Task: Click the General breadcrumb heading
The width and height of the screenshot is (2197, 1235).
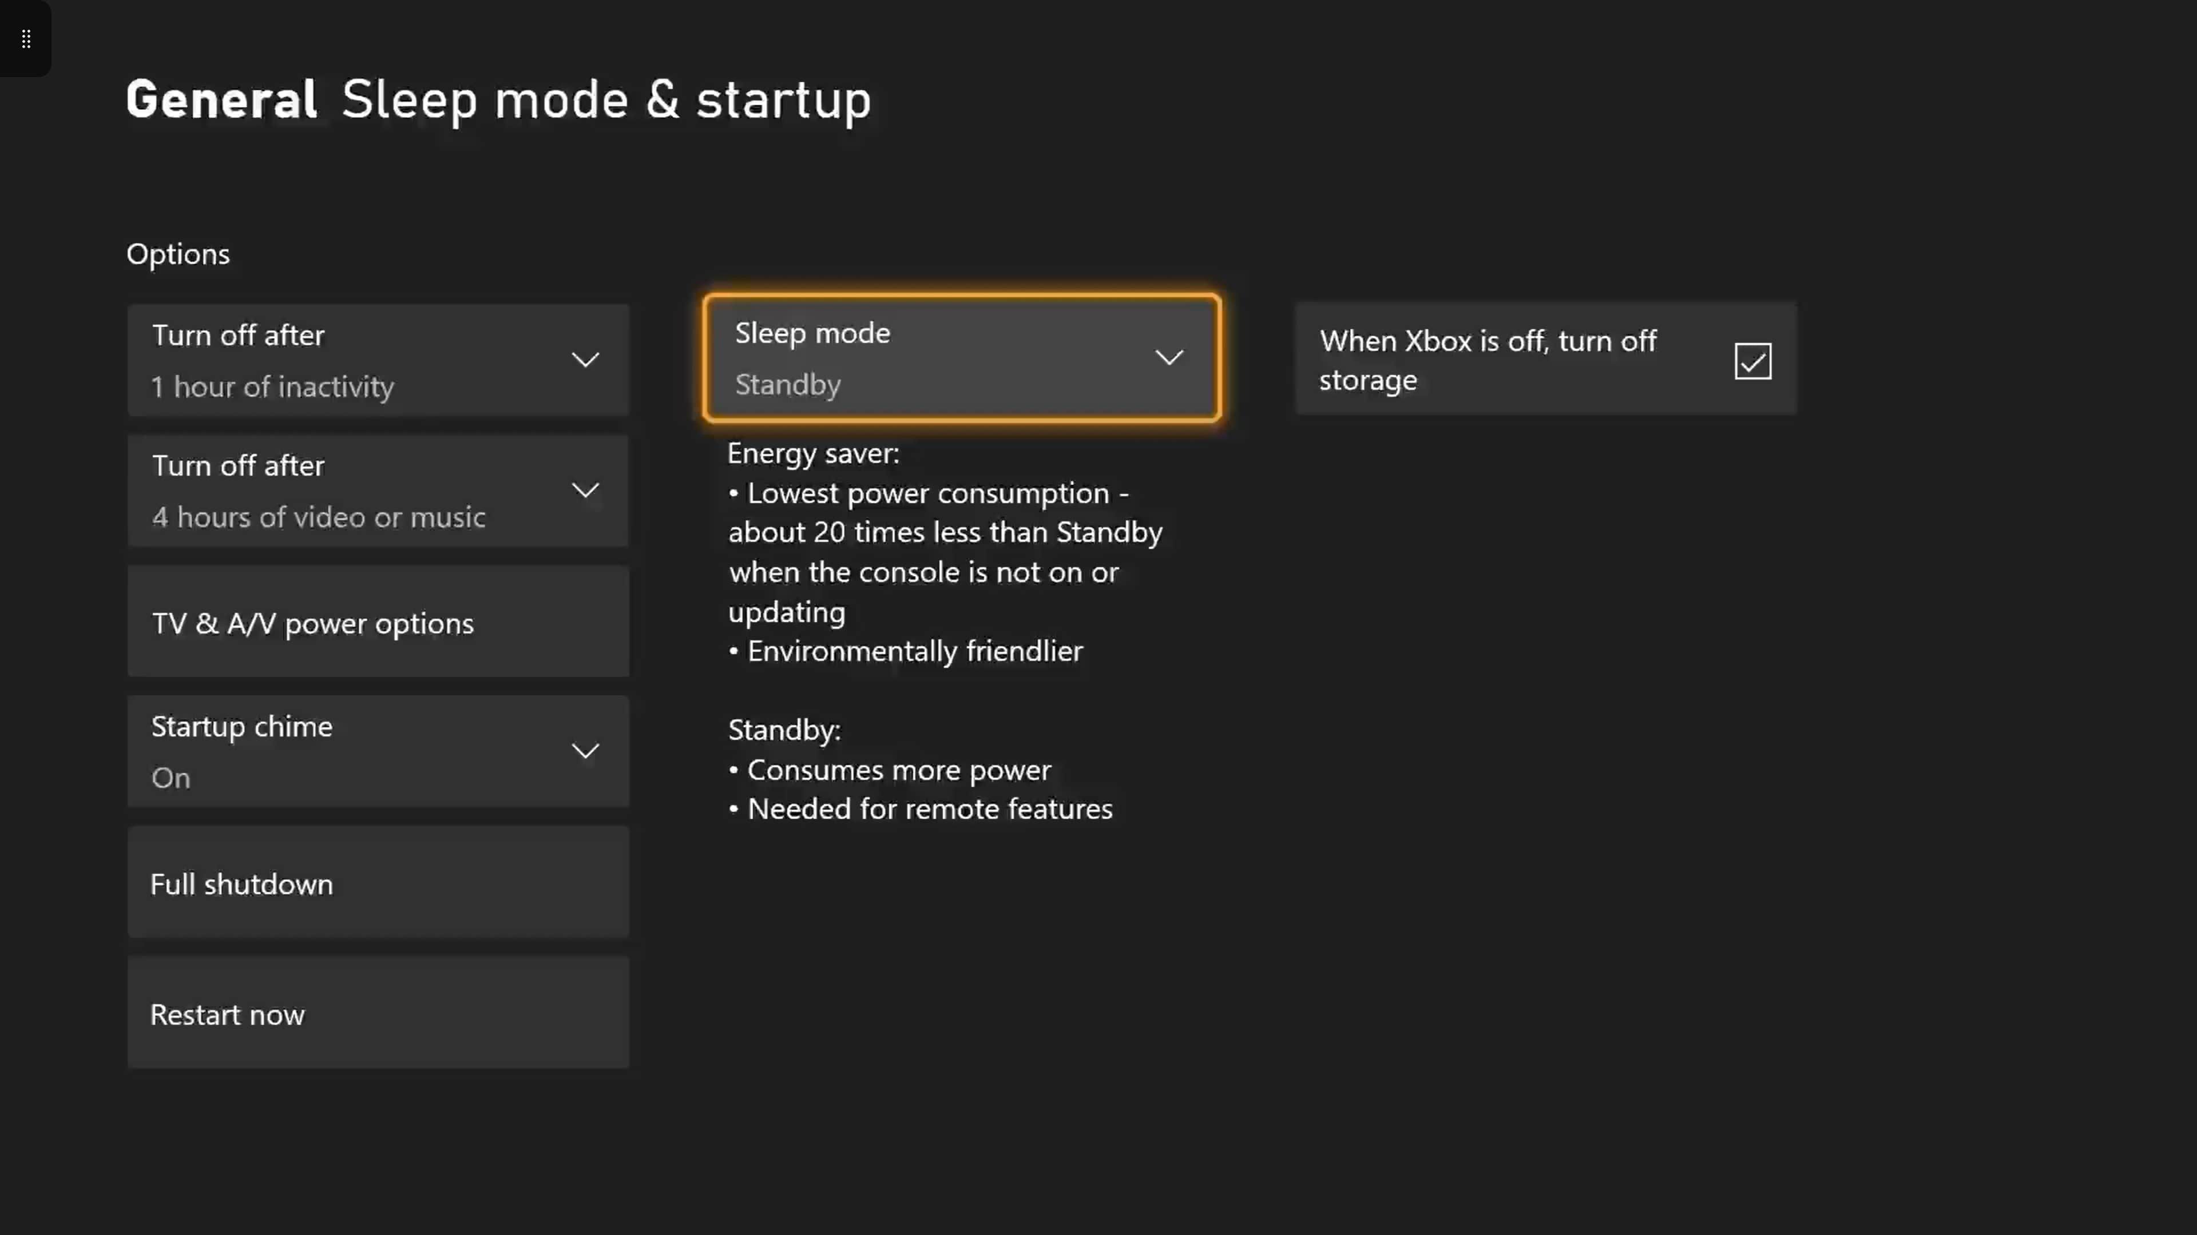Action: pos(222,99)
